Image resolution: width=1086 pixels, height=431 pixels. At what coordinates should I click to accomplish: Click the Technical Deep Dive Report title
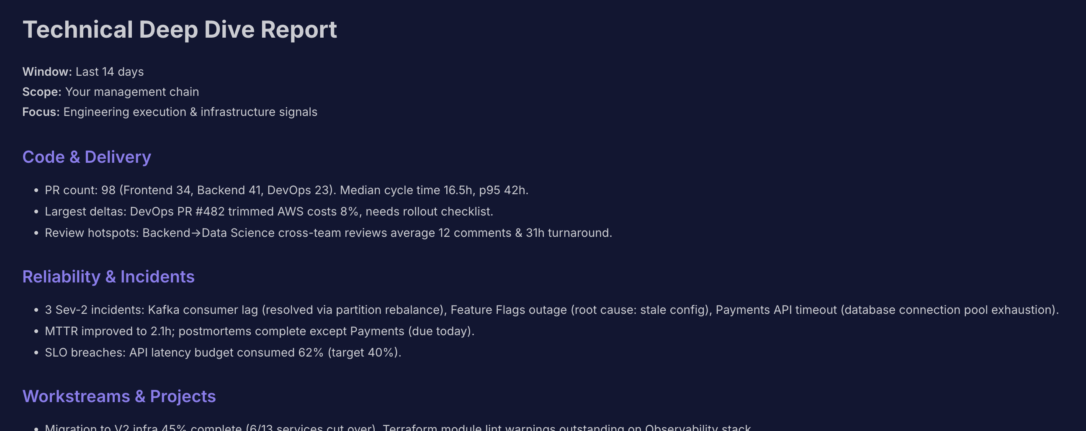180,29
